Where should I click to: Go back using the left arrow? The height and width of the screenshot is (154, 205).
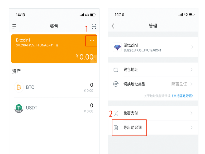[x=113, y=26]
